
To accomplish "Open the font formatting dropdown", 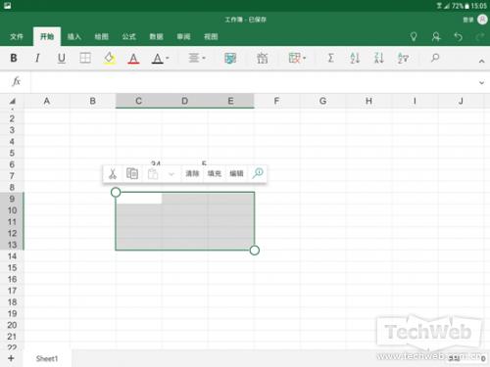I will (160, 59).
